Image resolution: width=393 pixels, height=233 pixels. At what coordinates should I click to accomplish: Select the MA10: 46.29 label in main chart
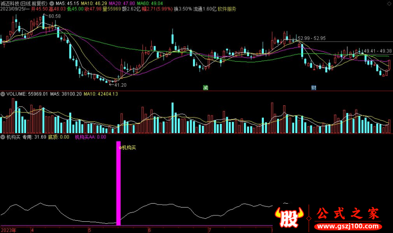coord(94,3)
